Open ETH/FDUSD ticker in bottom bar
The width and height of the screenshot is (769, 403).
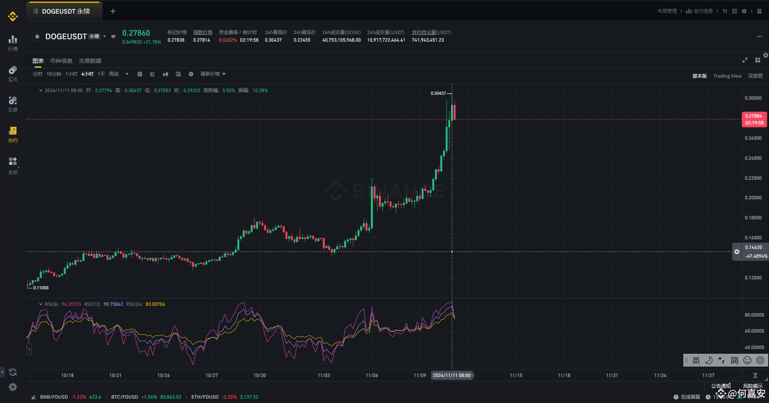pyautogui.click(x=225, y=397)
